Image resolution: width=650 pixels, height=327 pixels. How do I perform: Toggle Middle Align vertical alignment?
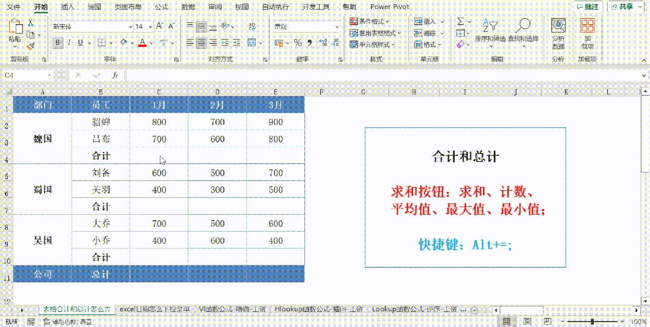201,27
